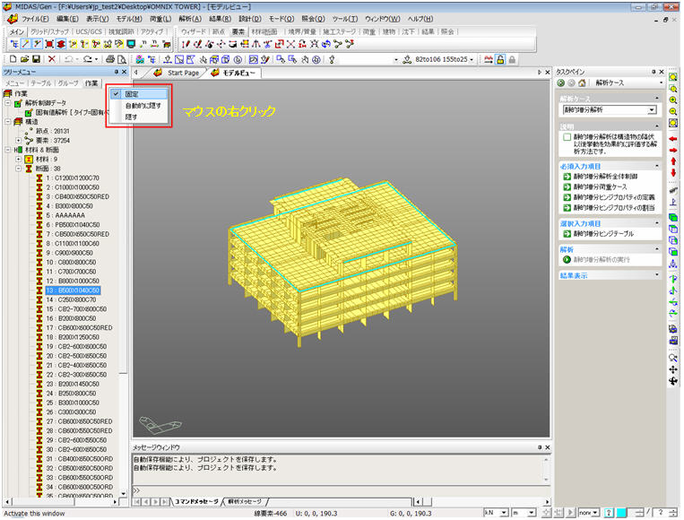The width and height of the screenshot is (684, 520).
Task: Click 静的増分解析の実行 run link
Action: [x=602, y=260]
